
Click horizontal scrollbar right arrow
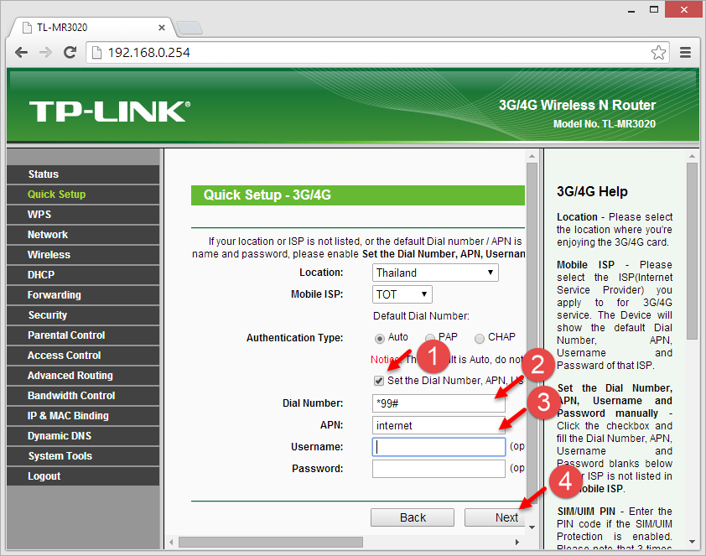[517, 542]
